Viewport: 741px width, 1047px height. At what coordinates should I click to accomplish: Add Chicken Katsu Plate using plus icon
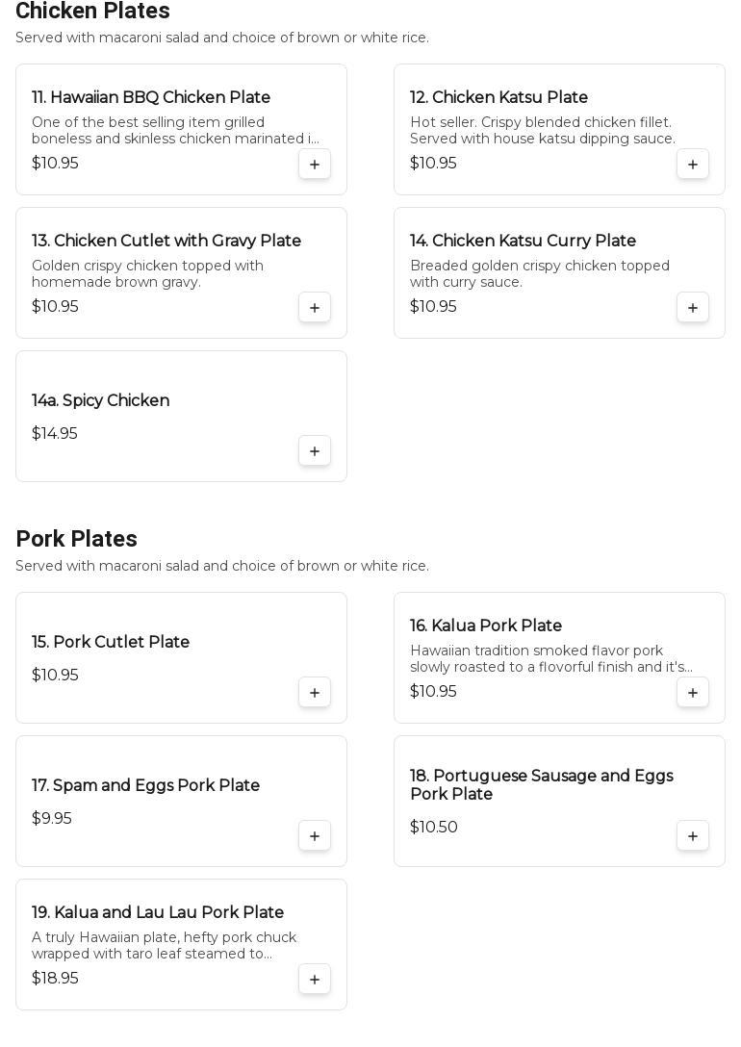point(693,165)
